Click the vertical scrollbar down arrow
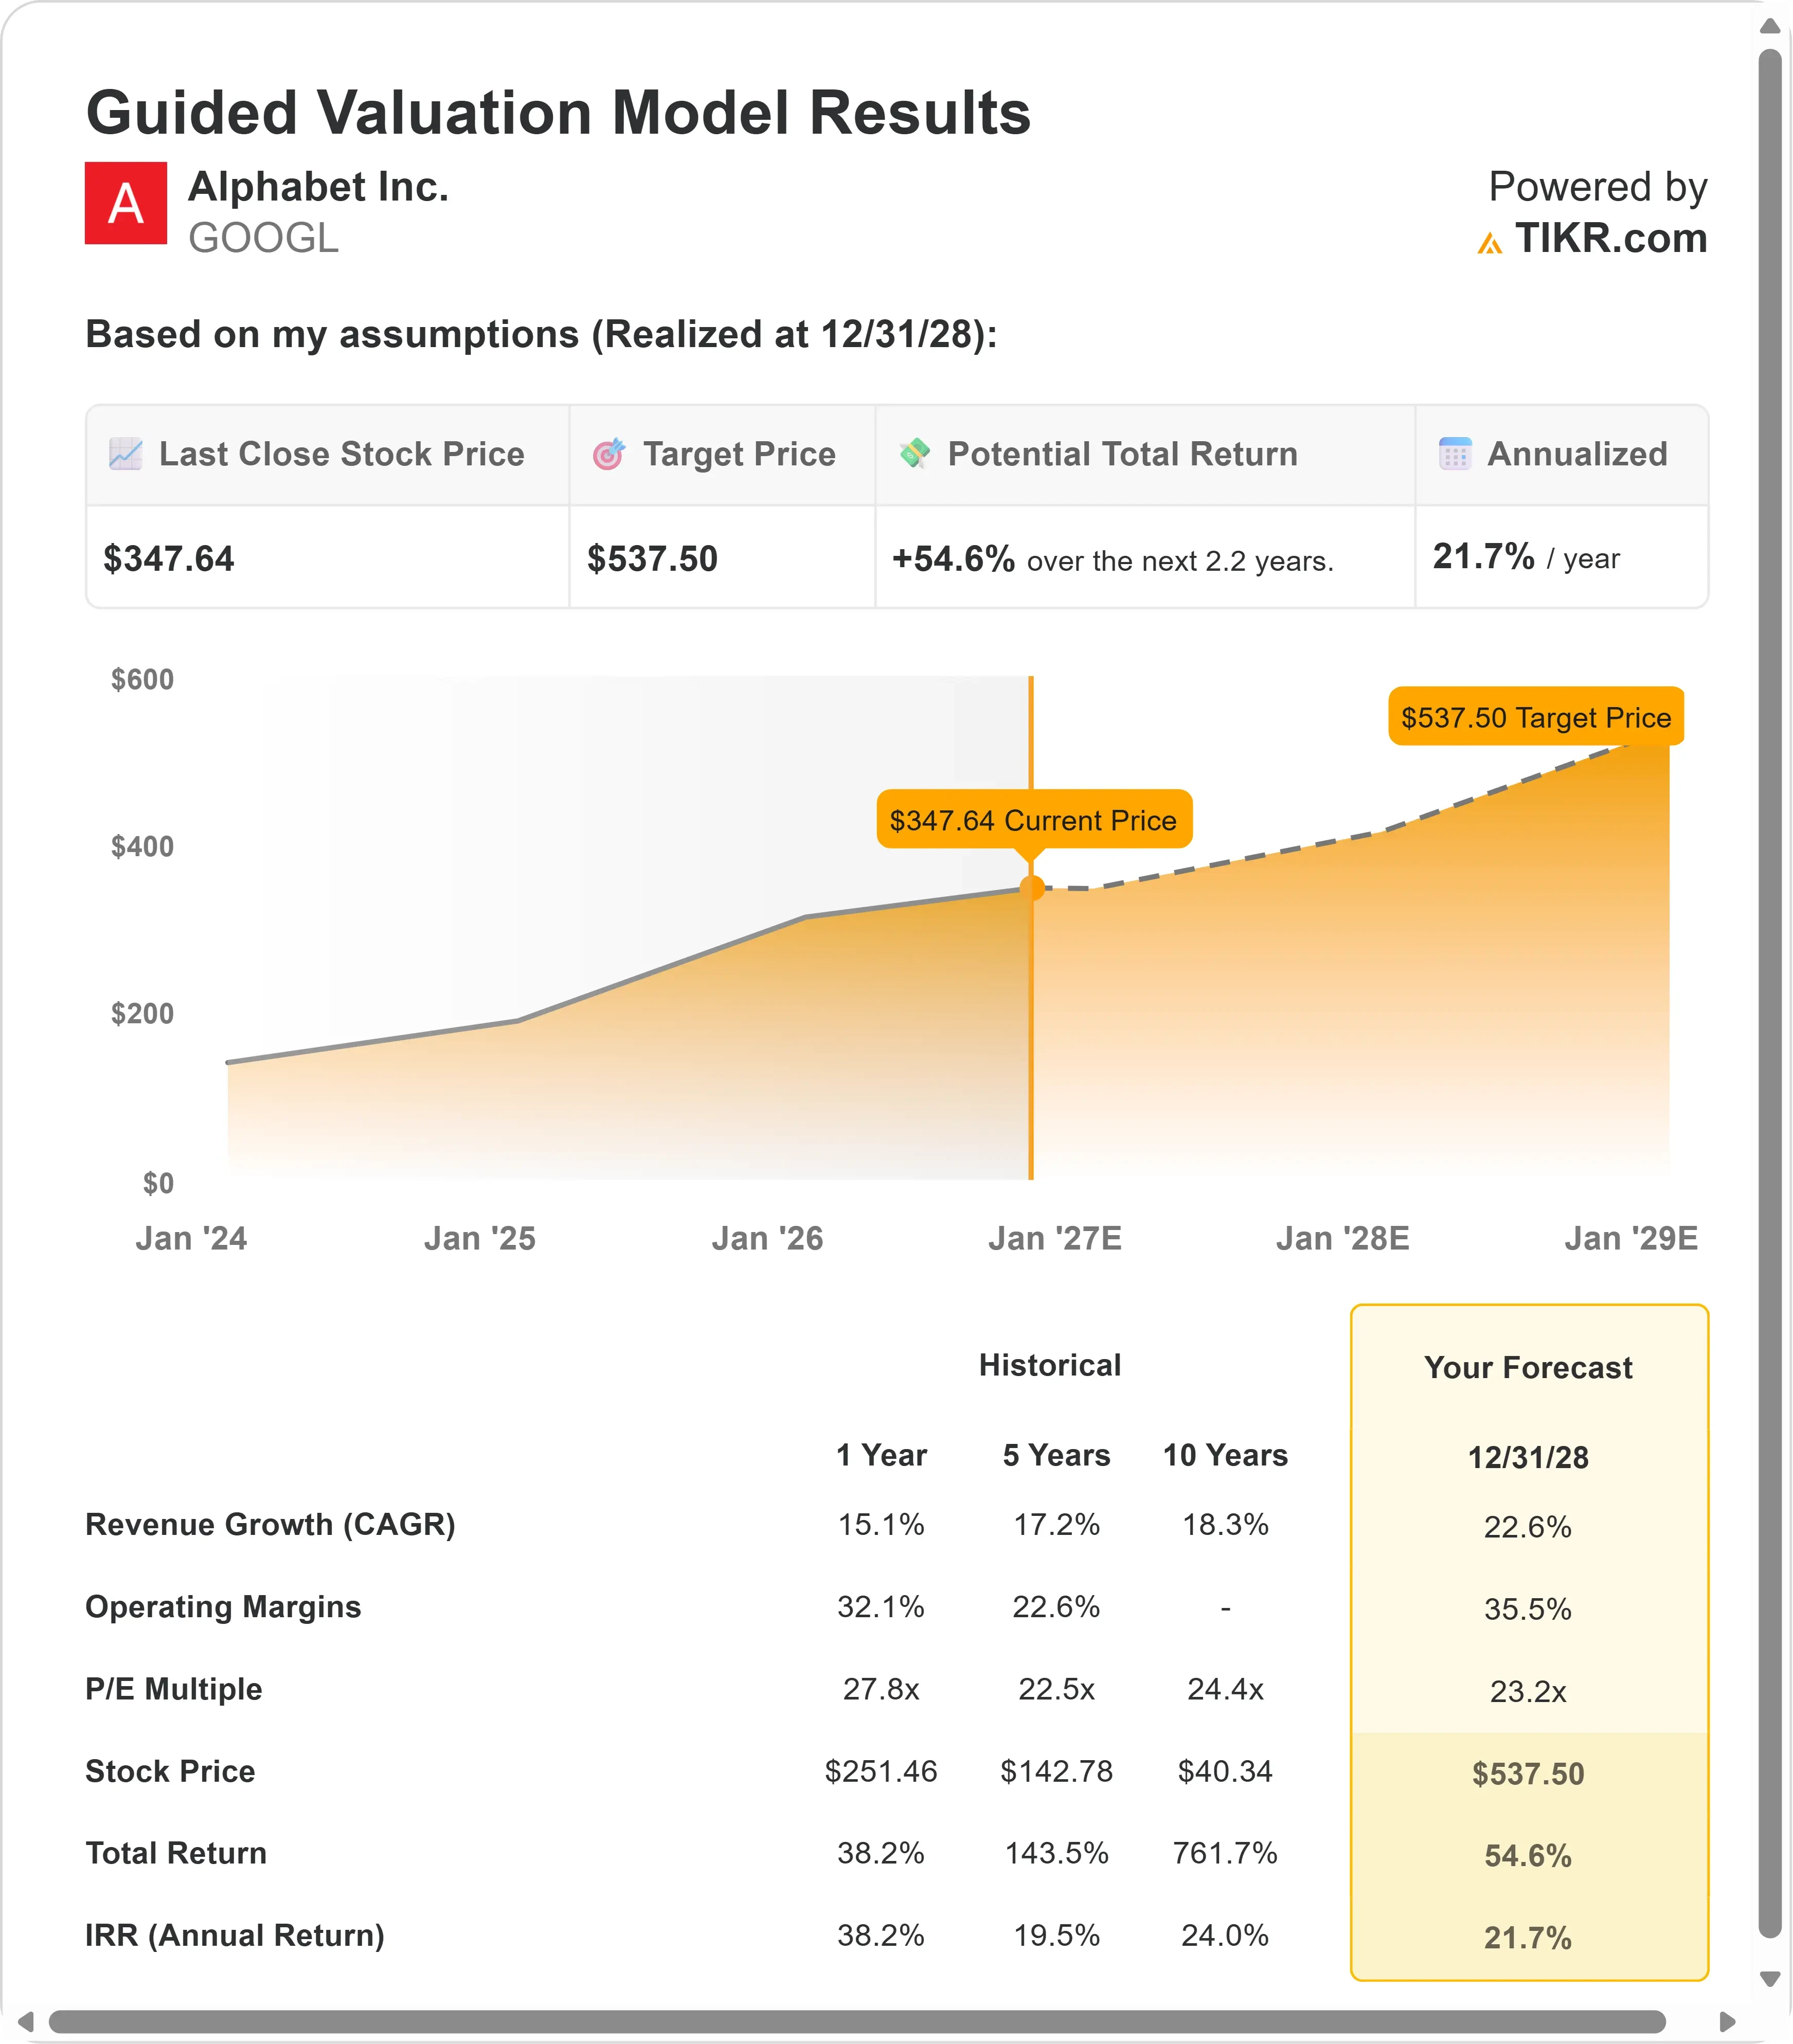 (x=1770, y=1979)
